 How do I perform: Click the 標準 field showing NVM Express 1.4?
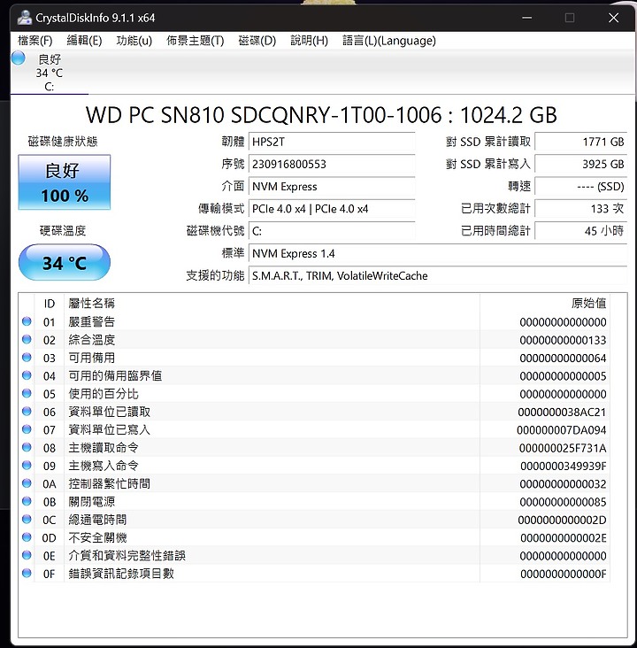[438, 253]
